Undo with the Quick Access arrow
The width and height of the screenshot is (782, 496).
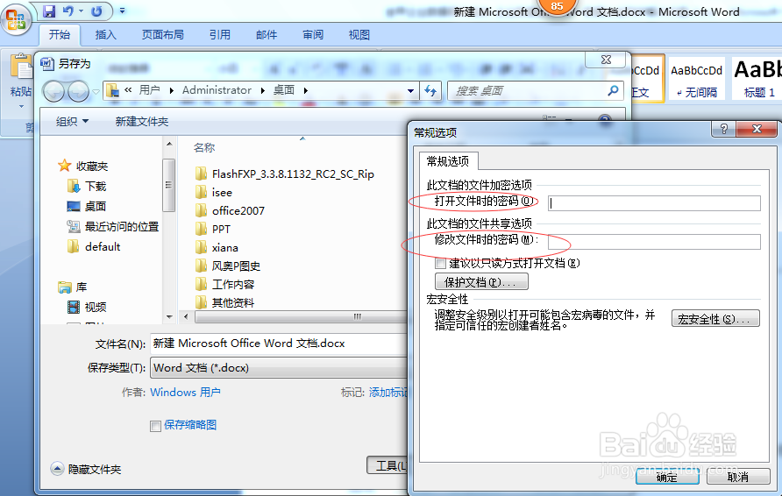click(x=68, y=11)
